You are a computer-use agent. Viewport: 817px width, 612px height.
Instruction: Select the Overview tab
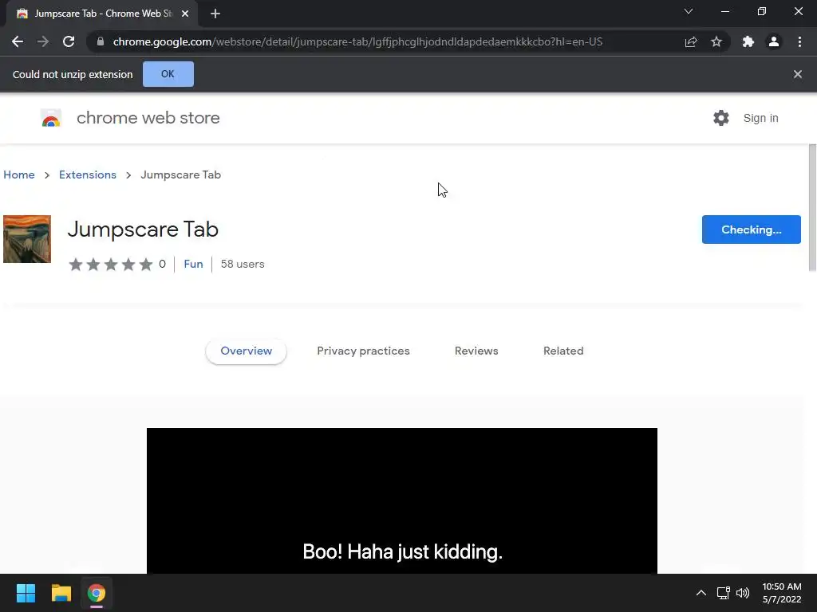click(246, 351)
